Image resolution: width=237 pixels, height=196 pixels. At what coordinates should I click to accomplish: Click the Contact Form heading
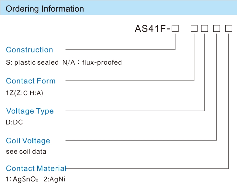coord(31,81)
